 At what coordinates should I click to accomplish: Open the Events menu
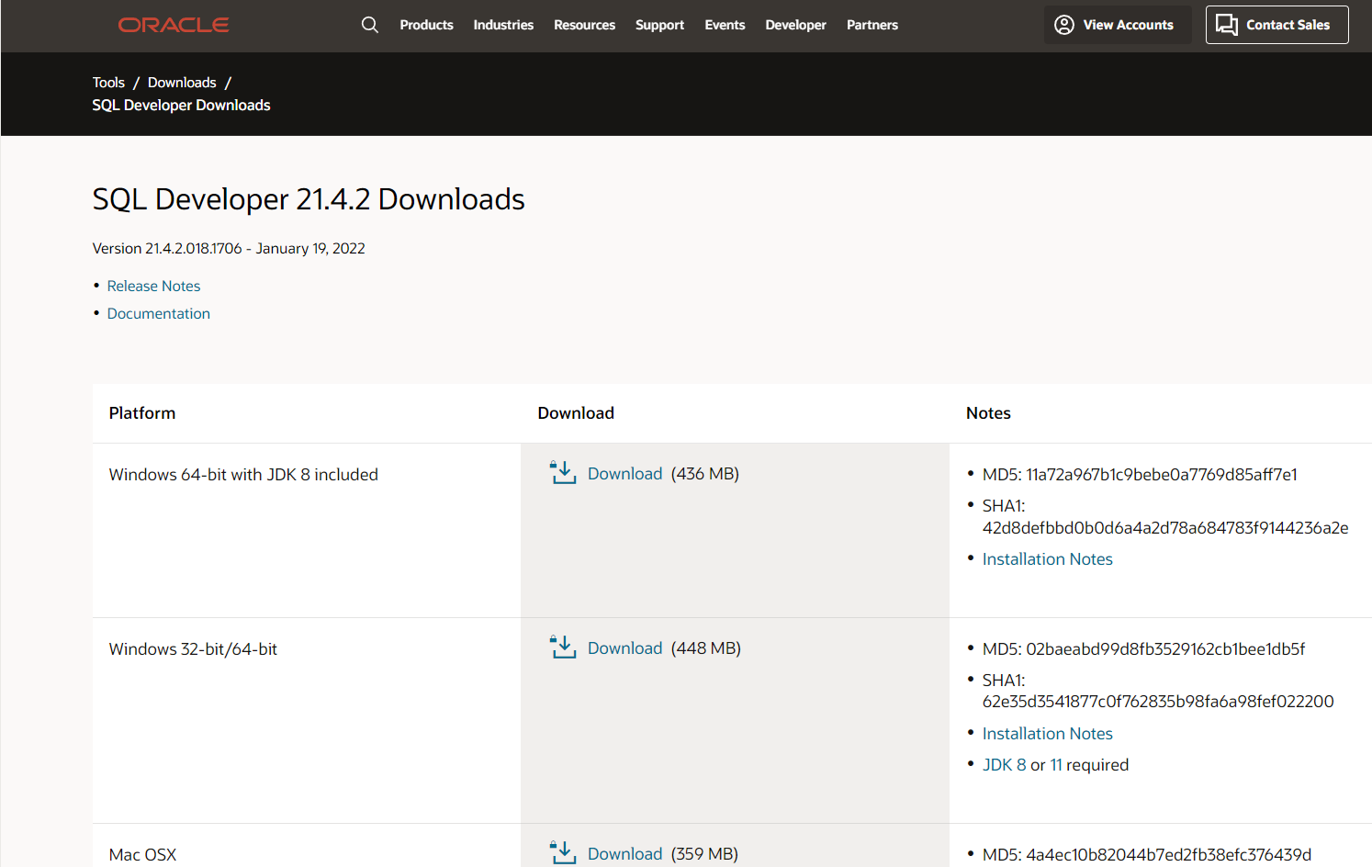coord(725,25)
